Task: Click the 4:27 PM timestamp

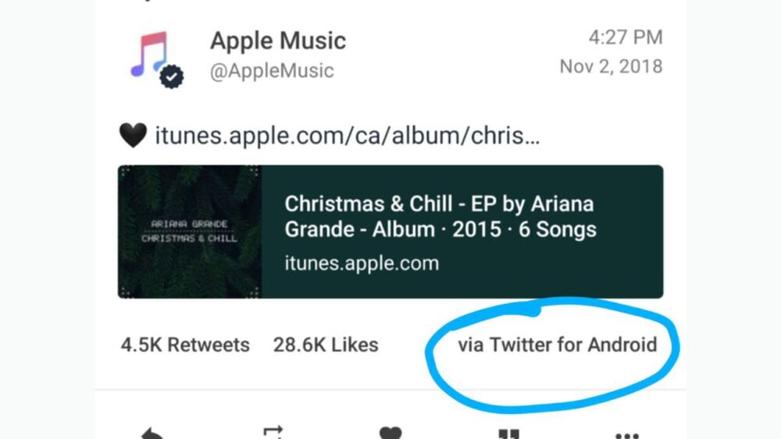Action: pyautogui.click(x=625, y=37)
